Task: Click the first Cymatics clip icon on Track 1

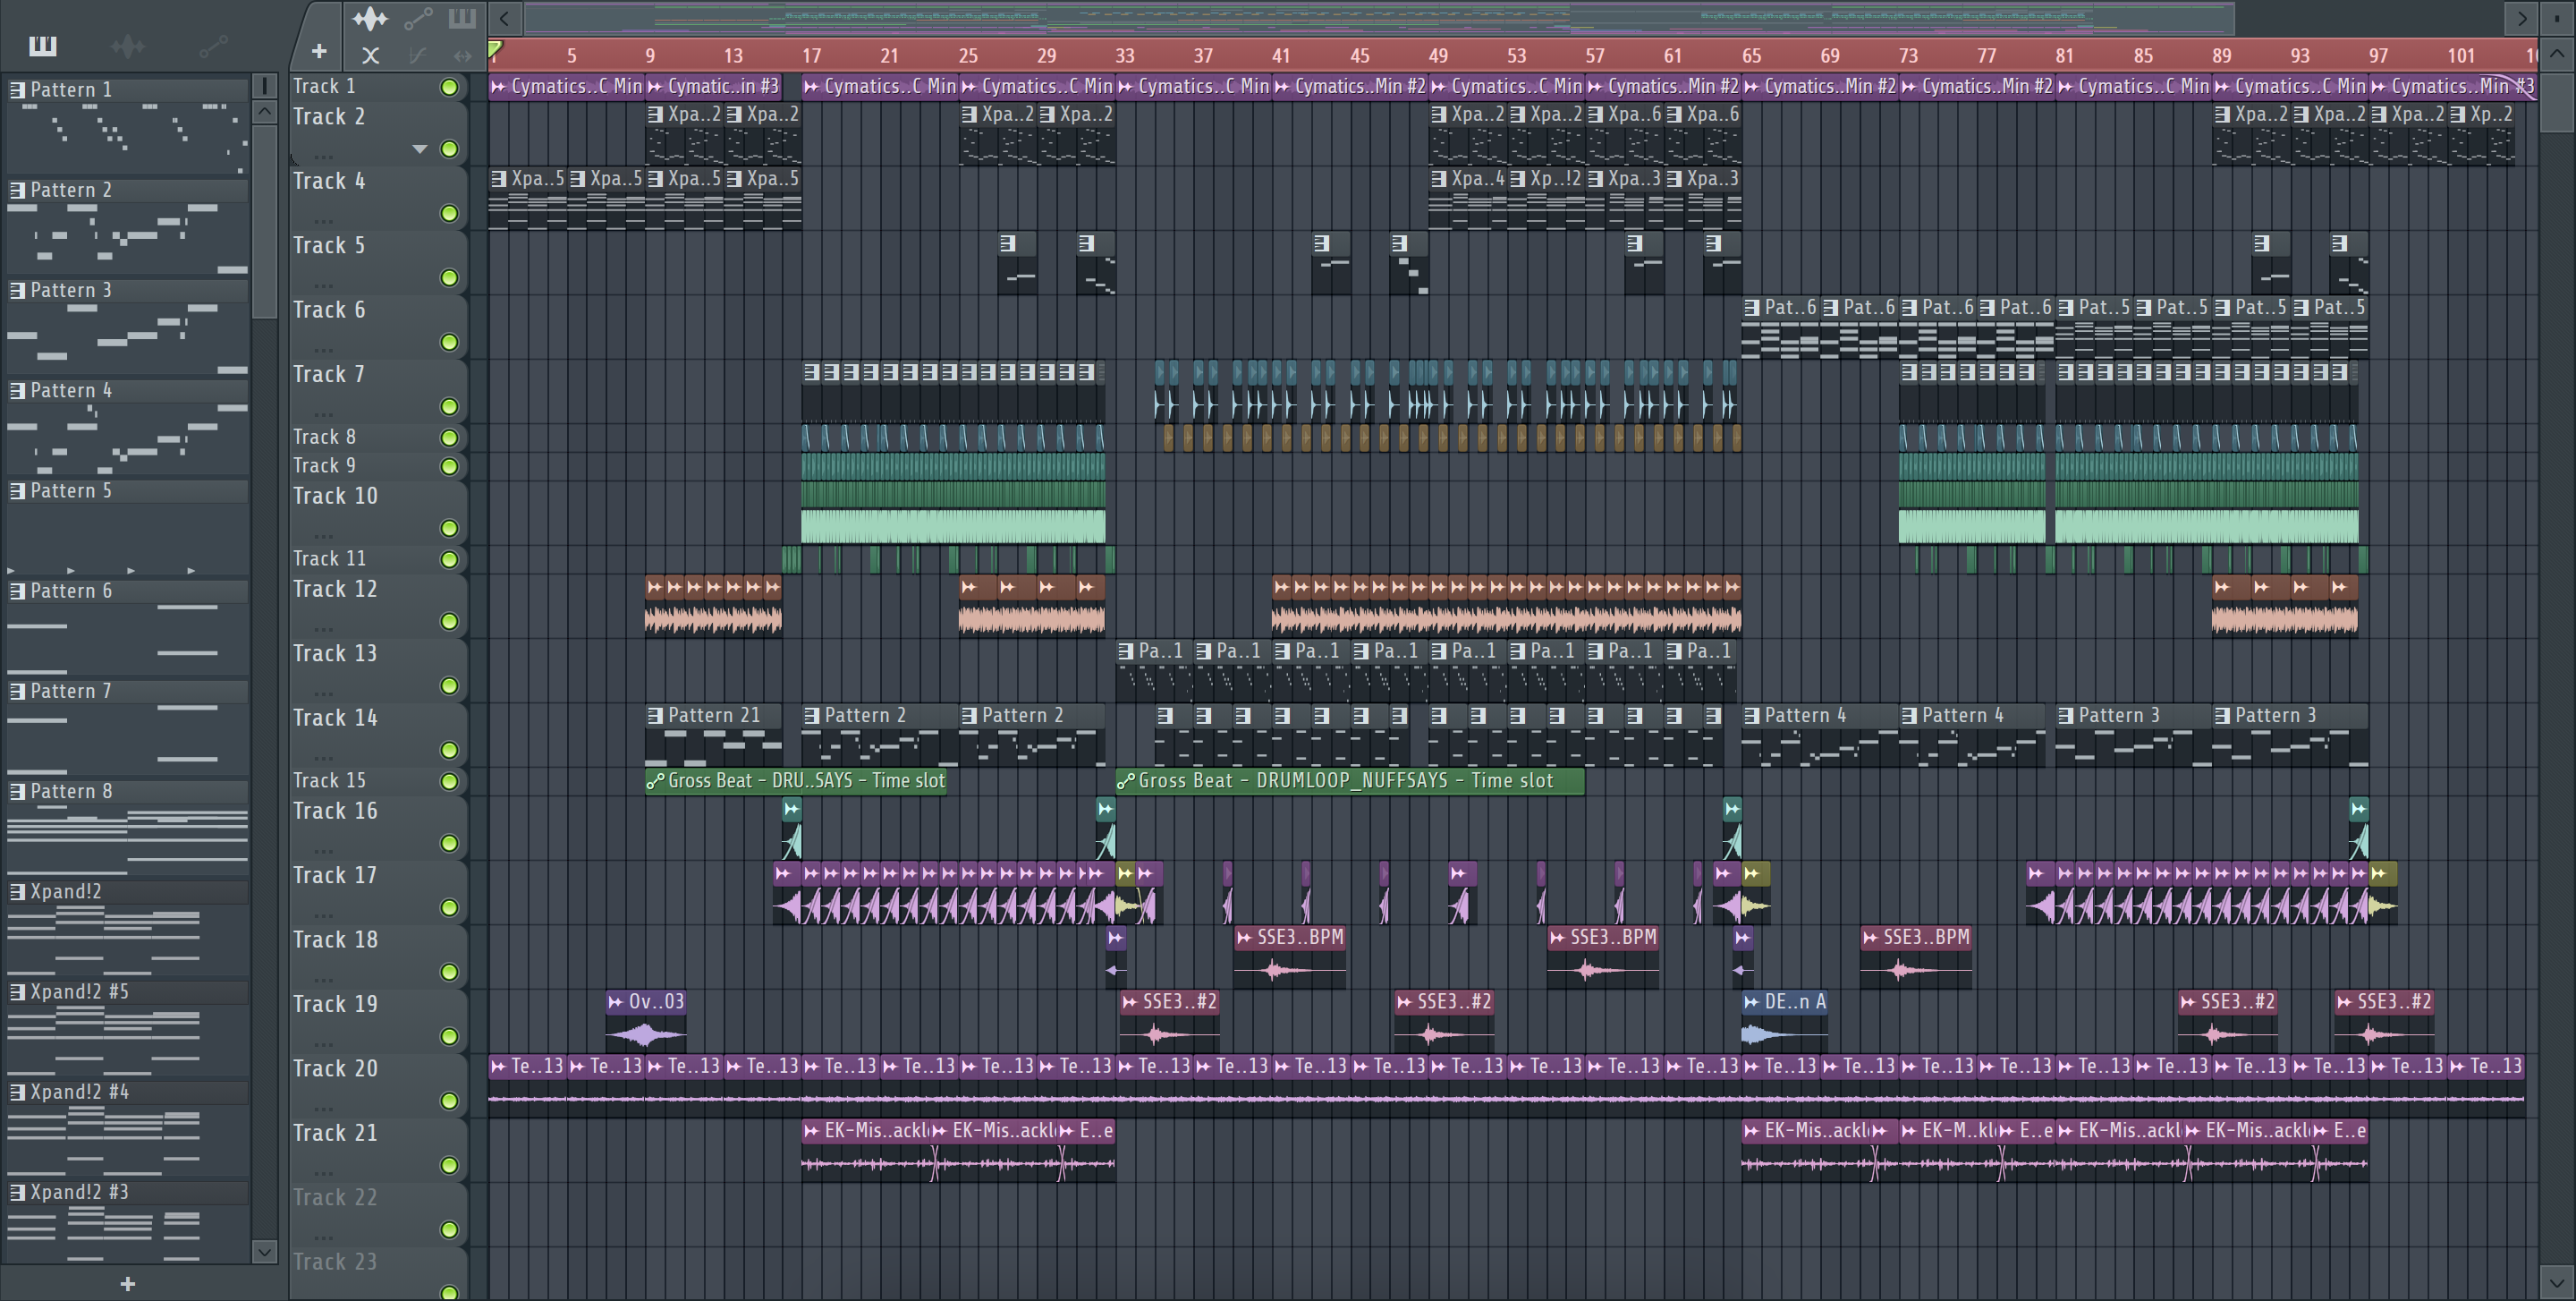Action: pyautogui.click(x=498, y=87)
